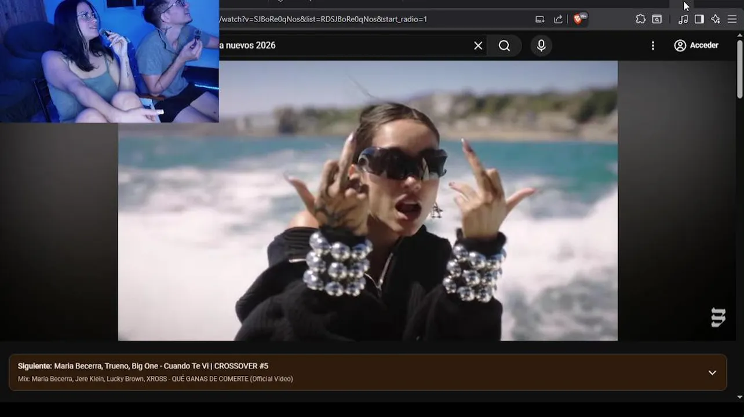Toggle the browser sidebar panel icon
The image size is (744, 417).
point(699,19)
